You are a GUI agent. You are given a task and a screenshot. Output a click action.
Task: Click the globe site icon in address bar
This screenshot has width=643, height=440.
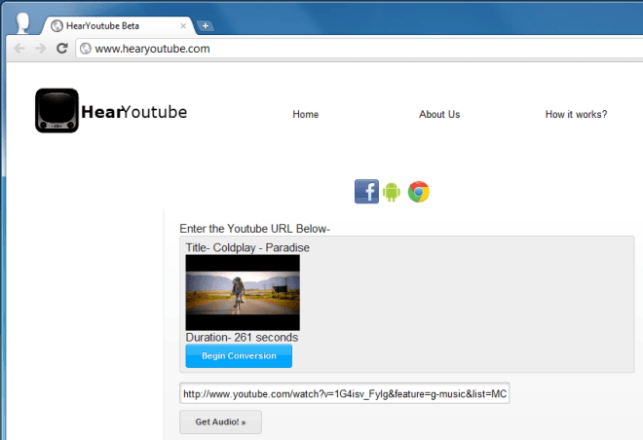pos(86,49)
